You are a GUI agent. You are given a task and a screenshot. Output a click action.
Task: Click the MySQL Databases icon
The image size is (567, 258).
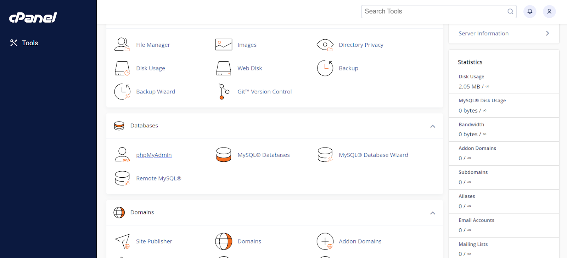coord(224,155)
